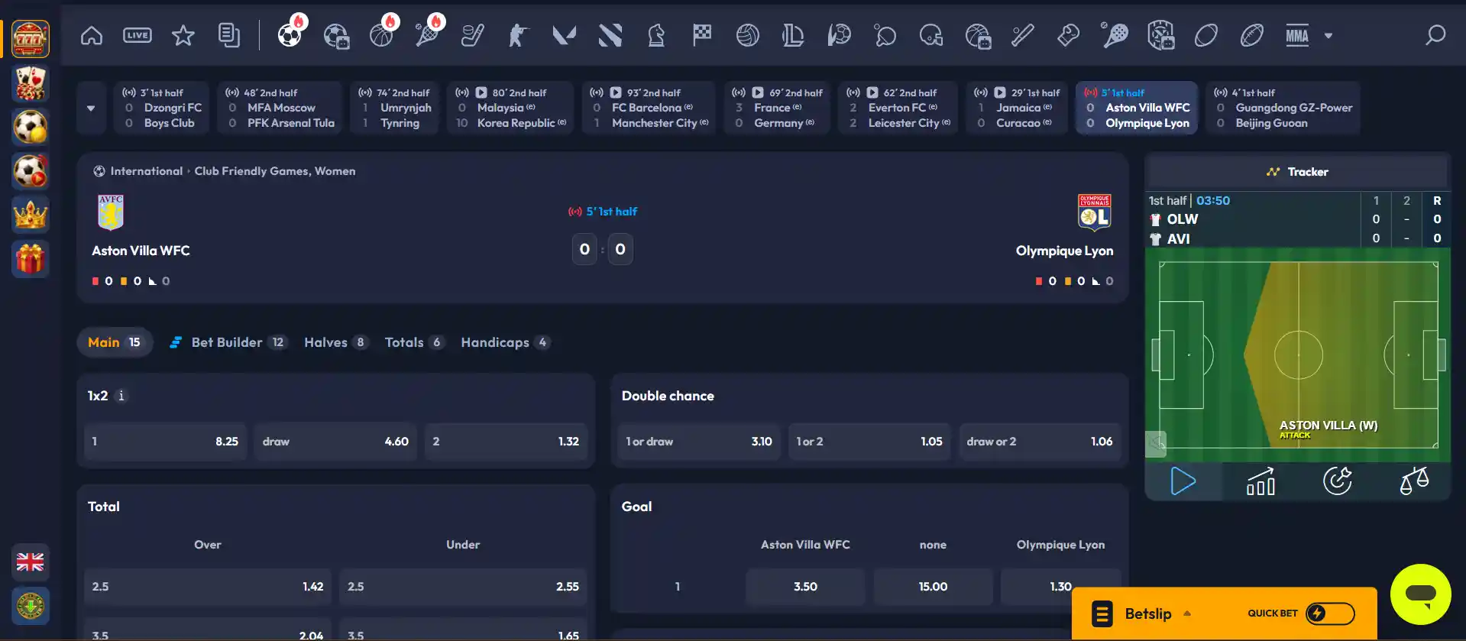Image resolution: width=1466 pixels, height=641 pixels.
Task: Select double chance 1 or draw 3.10
Action: point(699,442)
